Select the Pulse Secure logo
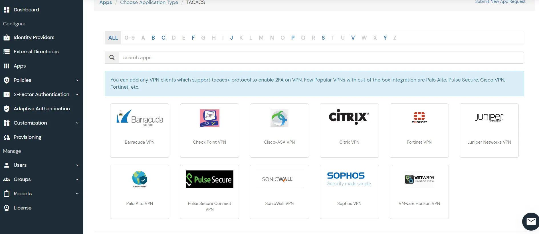 [209, 179]
